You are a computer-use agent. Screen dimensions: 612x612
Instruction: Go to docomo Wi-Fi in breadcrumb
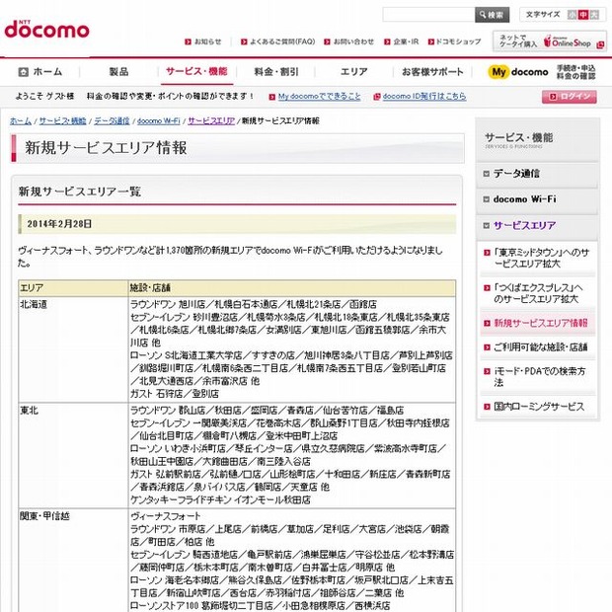click(x=159, y=121)
